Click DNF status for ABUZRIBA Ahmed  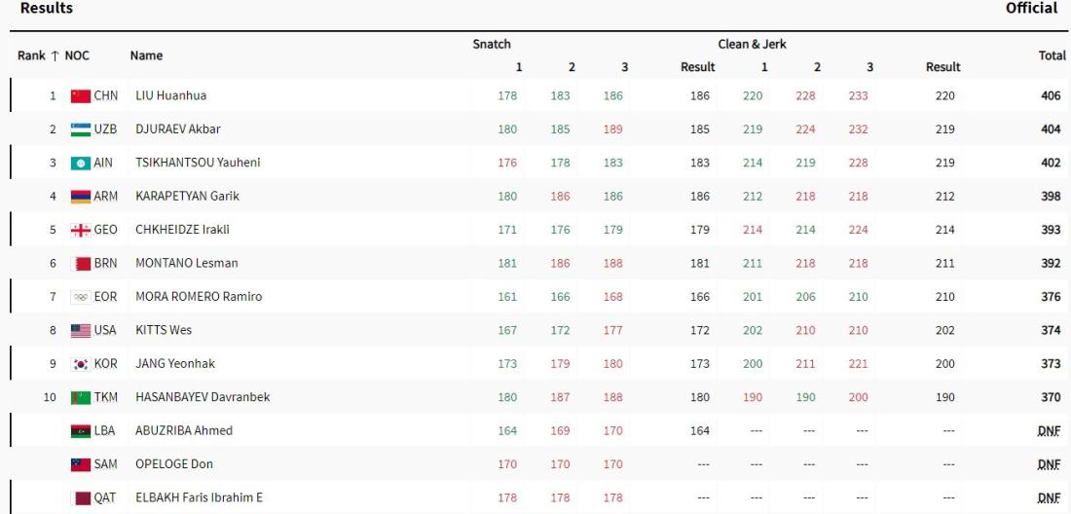point(1049,430)
